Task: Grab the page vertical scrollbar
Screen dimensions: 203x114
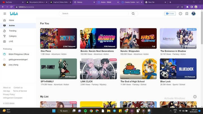Action: pos(202,28)
